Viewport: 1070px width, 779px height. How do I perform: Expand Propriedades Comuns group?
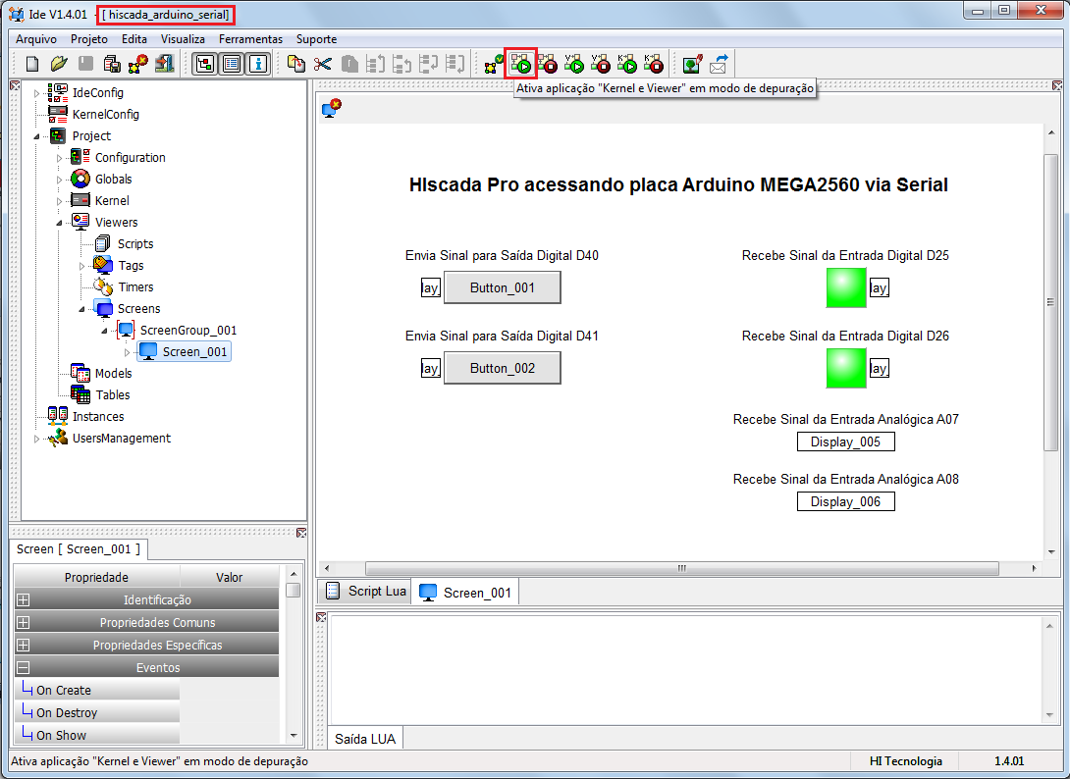pos(24,622)
